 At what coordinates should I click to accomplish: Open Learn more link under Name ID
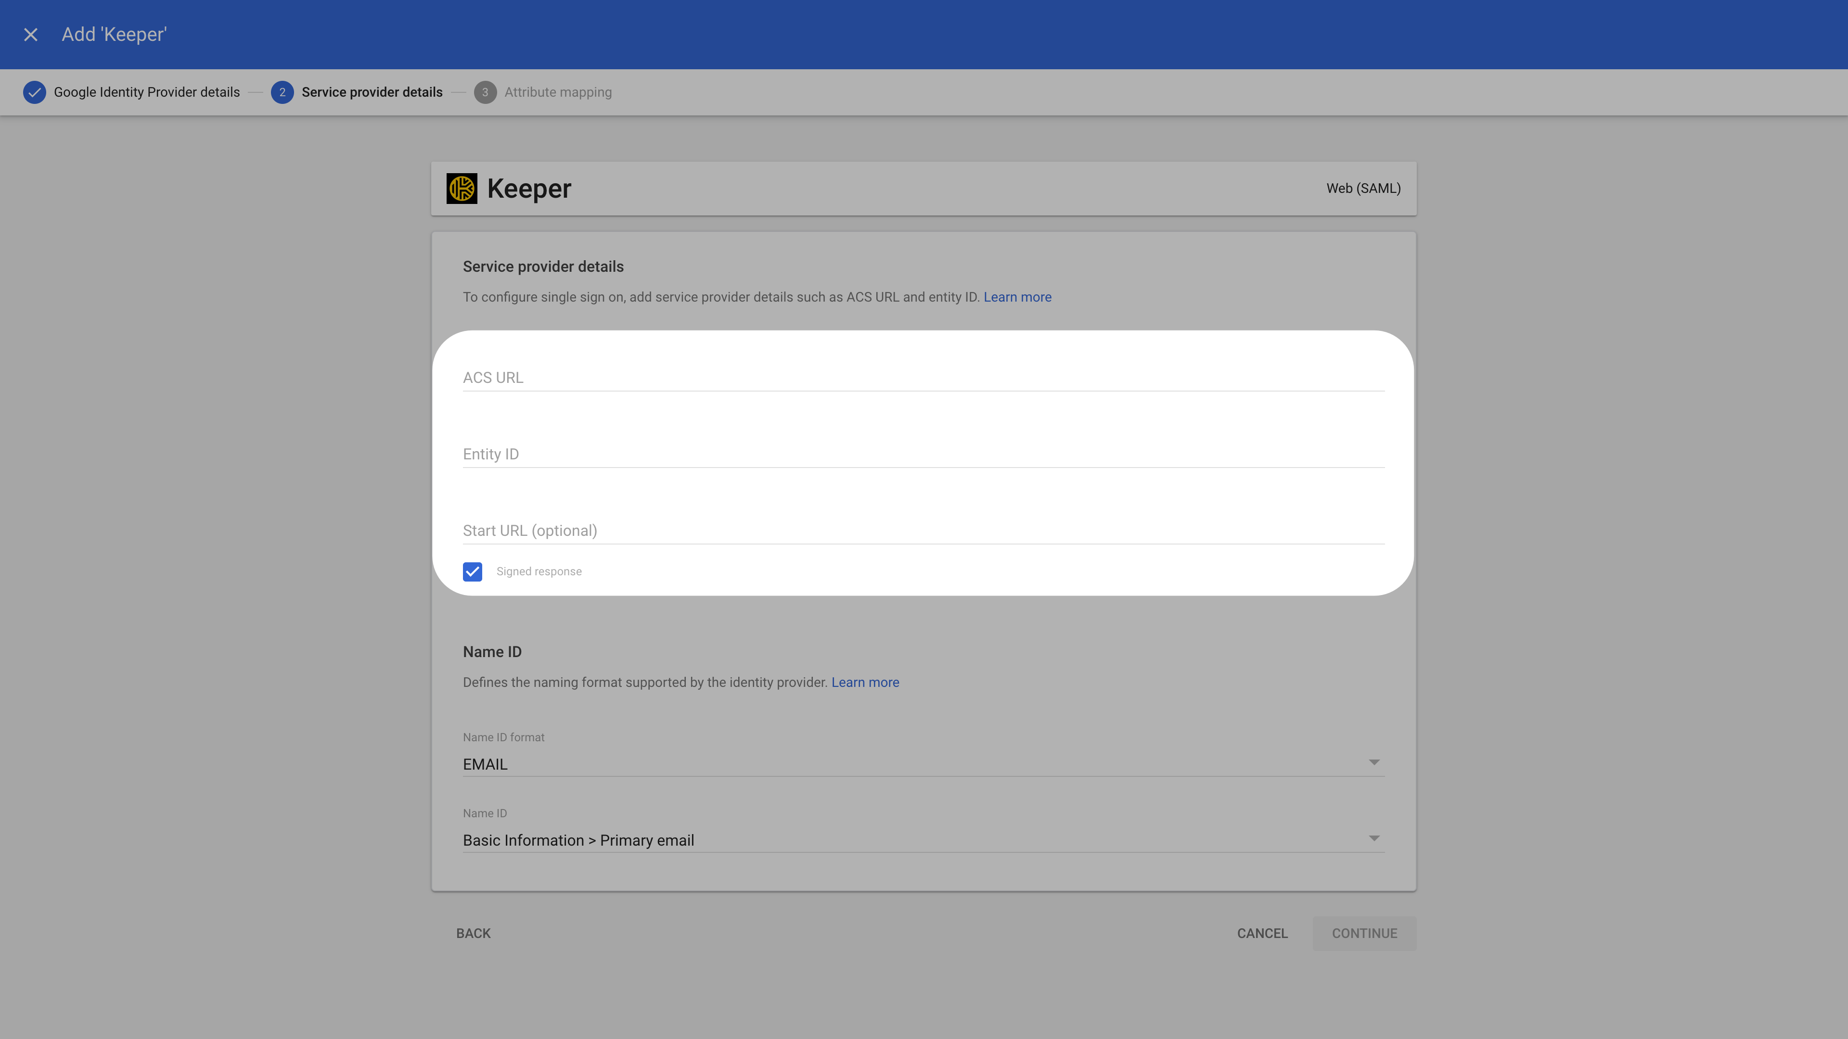[864, 683]
